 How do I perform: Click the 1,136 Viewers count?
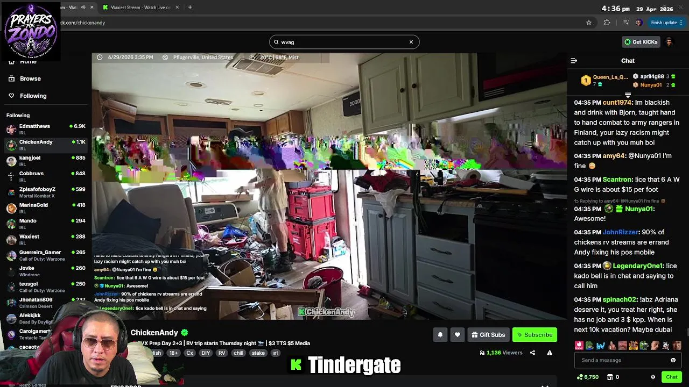(501, 353)
